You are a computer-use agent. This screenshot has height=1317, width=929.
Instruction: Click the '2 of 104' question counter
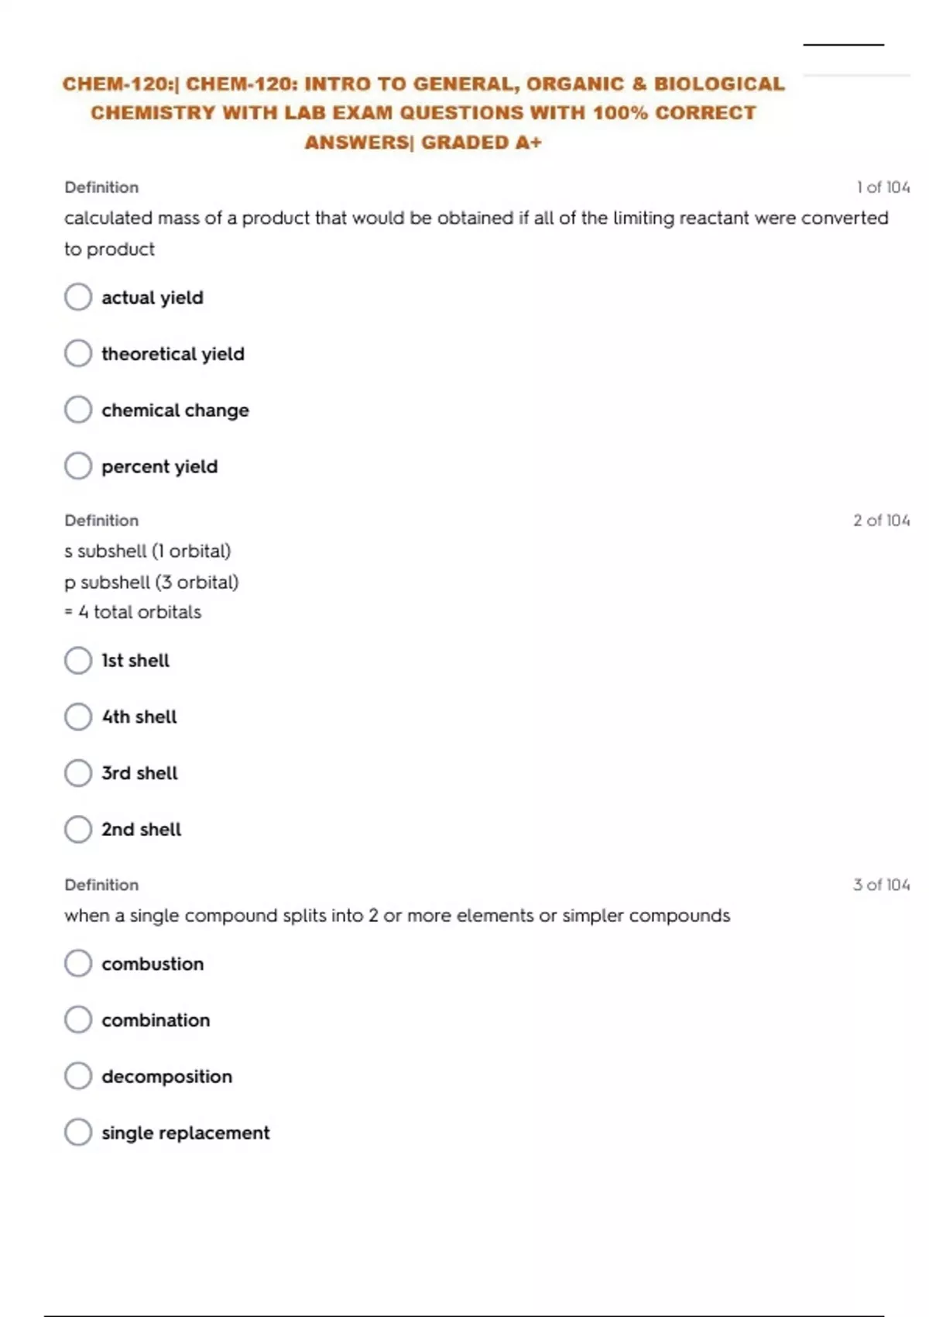coord(881,521)
